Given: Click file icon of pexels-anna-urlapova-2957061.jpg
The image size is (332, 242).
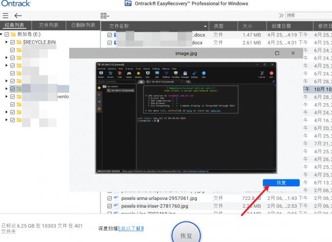Looking at the screenshot, I should pyautogui.click(x=116, y=198).
